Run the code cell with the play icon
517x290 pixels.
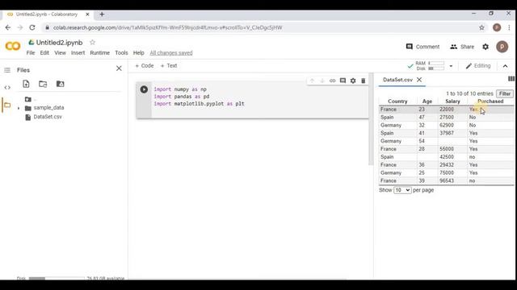tap(144, 89)
